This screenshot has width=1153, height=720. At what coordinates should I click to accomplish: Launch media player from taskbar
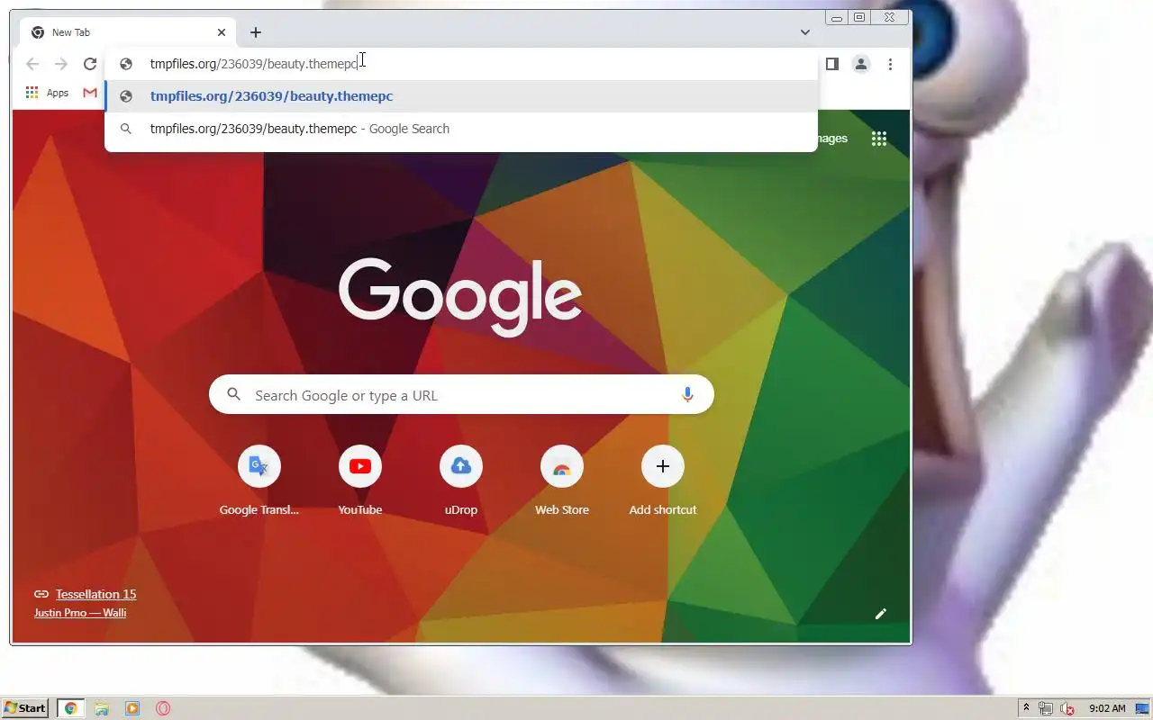132,708
